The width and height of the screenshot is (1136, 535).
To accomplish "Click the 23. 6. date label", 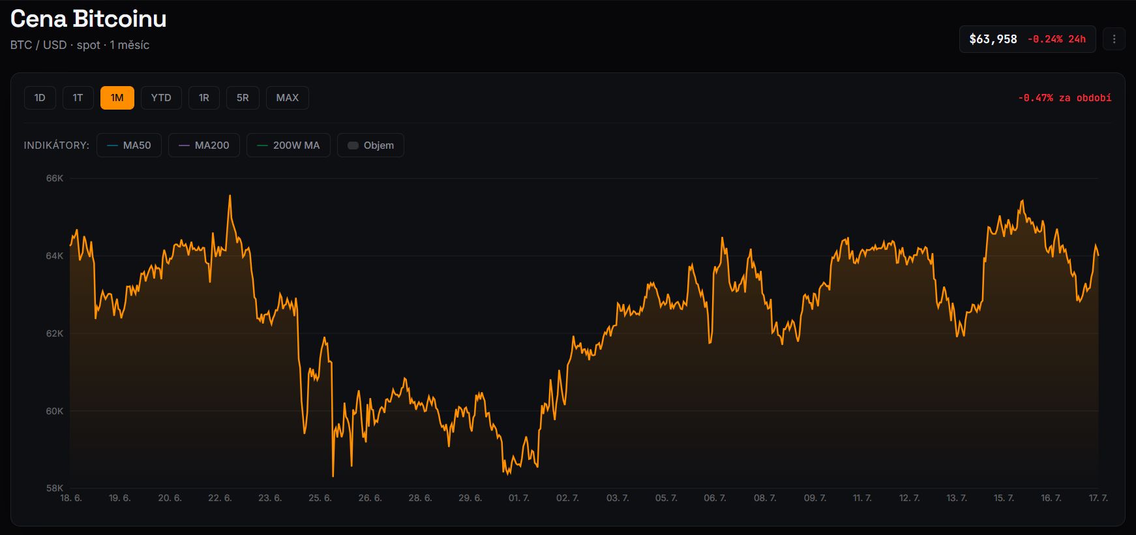I will [x=270, y=498].
